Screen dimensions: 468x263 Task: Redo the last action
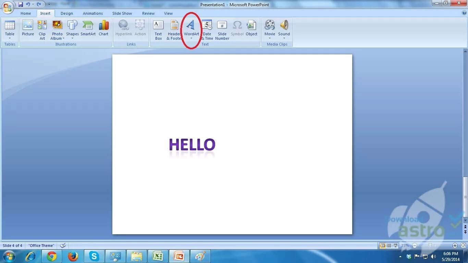(x=39, y=4)
